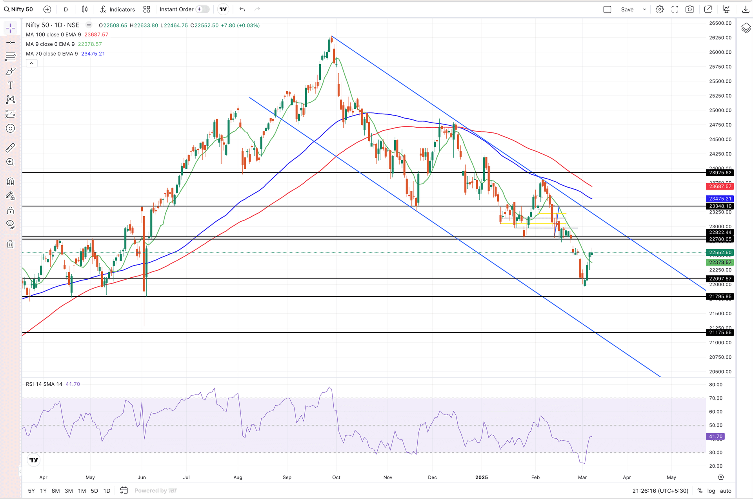Toggle percent scale on price axis
This screenshot has width=753, height=499.
(x=700, y=491)
